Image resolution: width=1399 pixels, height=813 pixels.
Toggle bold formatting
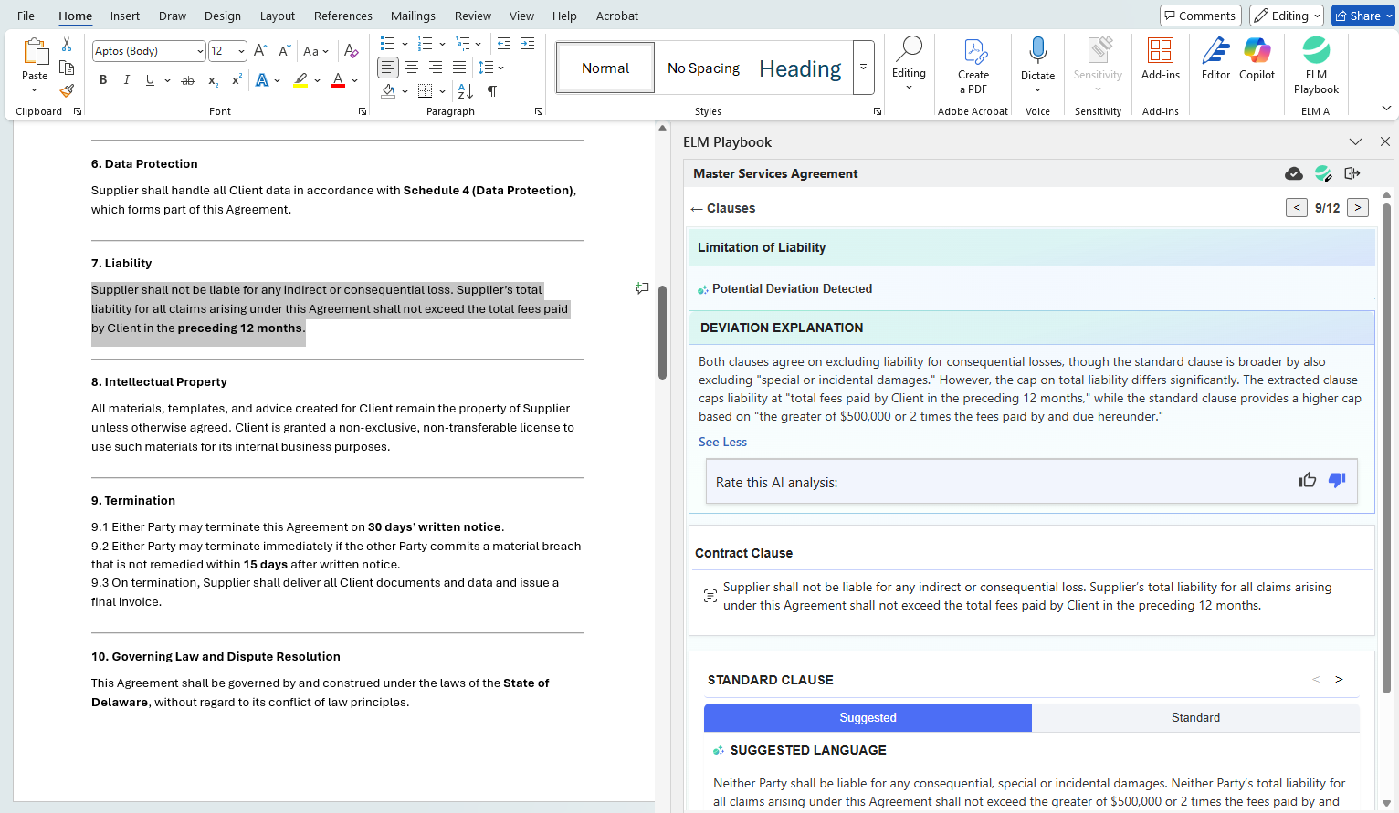pyautogui.click(x=103, y=80)
